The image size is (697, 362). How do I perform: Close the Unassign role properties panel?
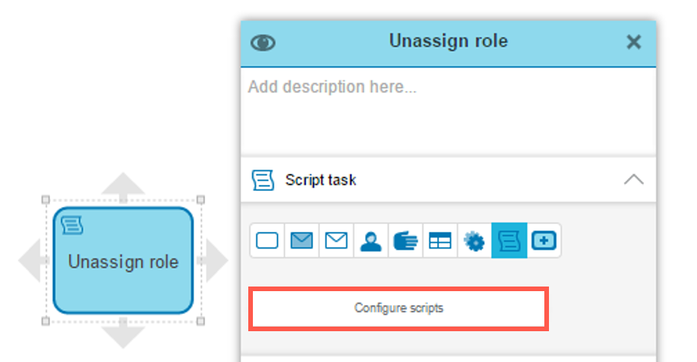point(634,42)
